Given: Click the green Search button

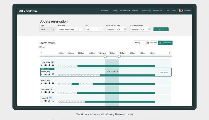Looking at the screenshot, I should (161, 29).
